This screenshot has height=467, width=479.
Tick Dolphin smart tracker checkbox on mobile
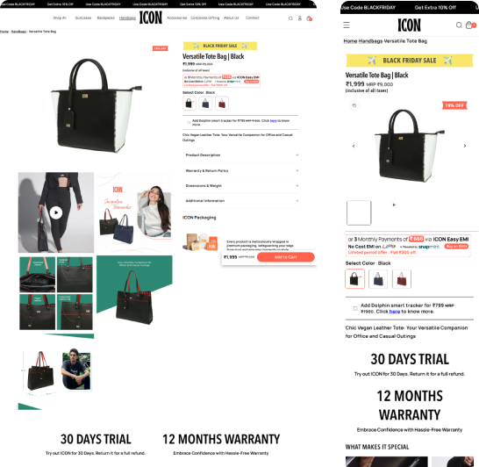point(355,308)
